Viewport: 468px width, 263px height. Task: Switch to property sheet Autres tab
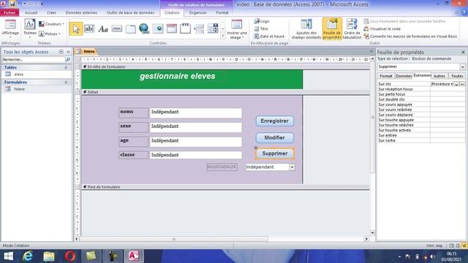(439, 76)
